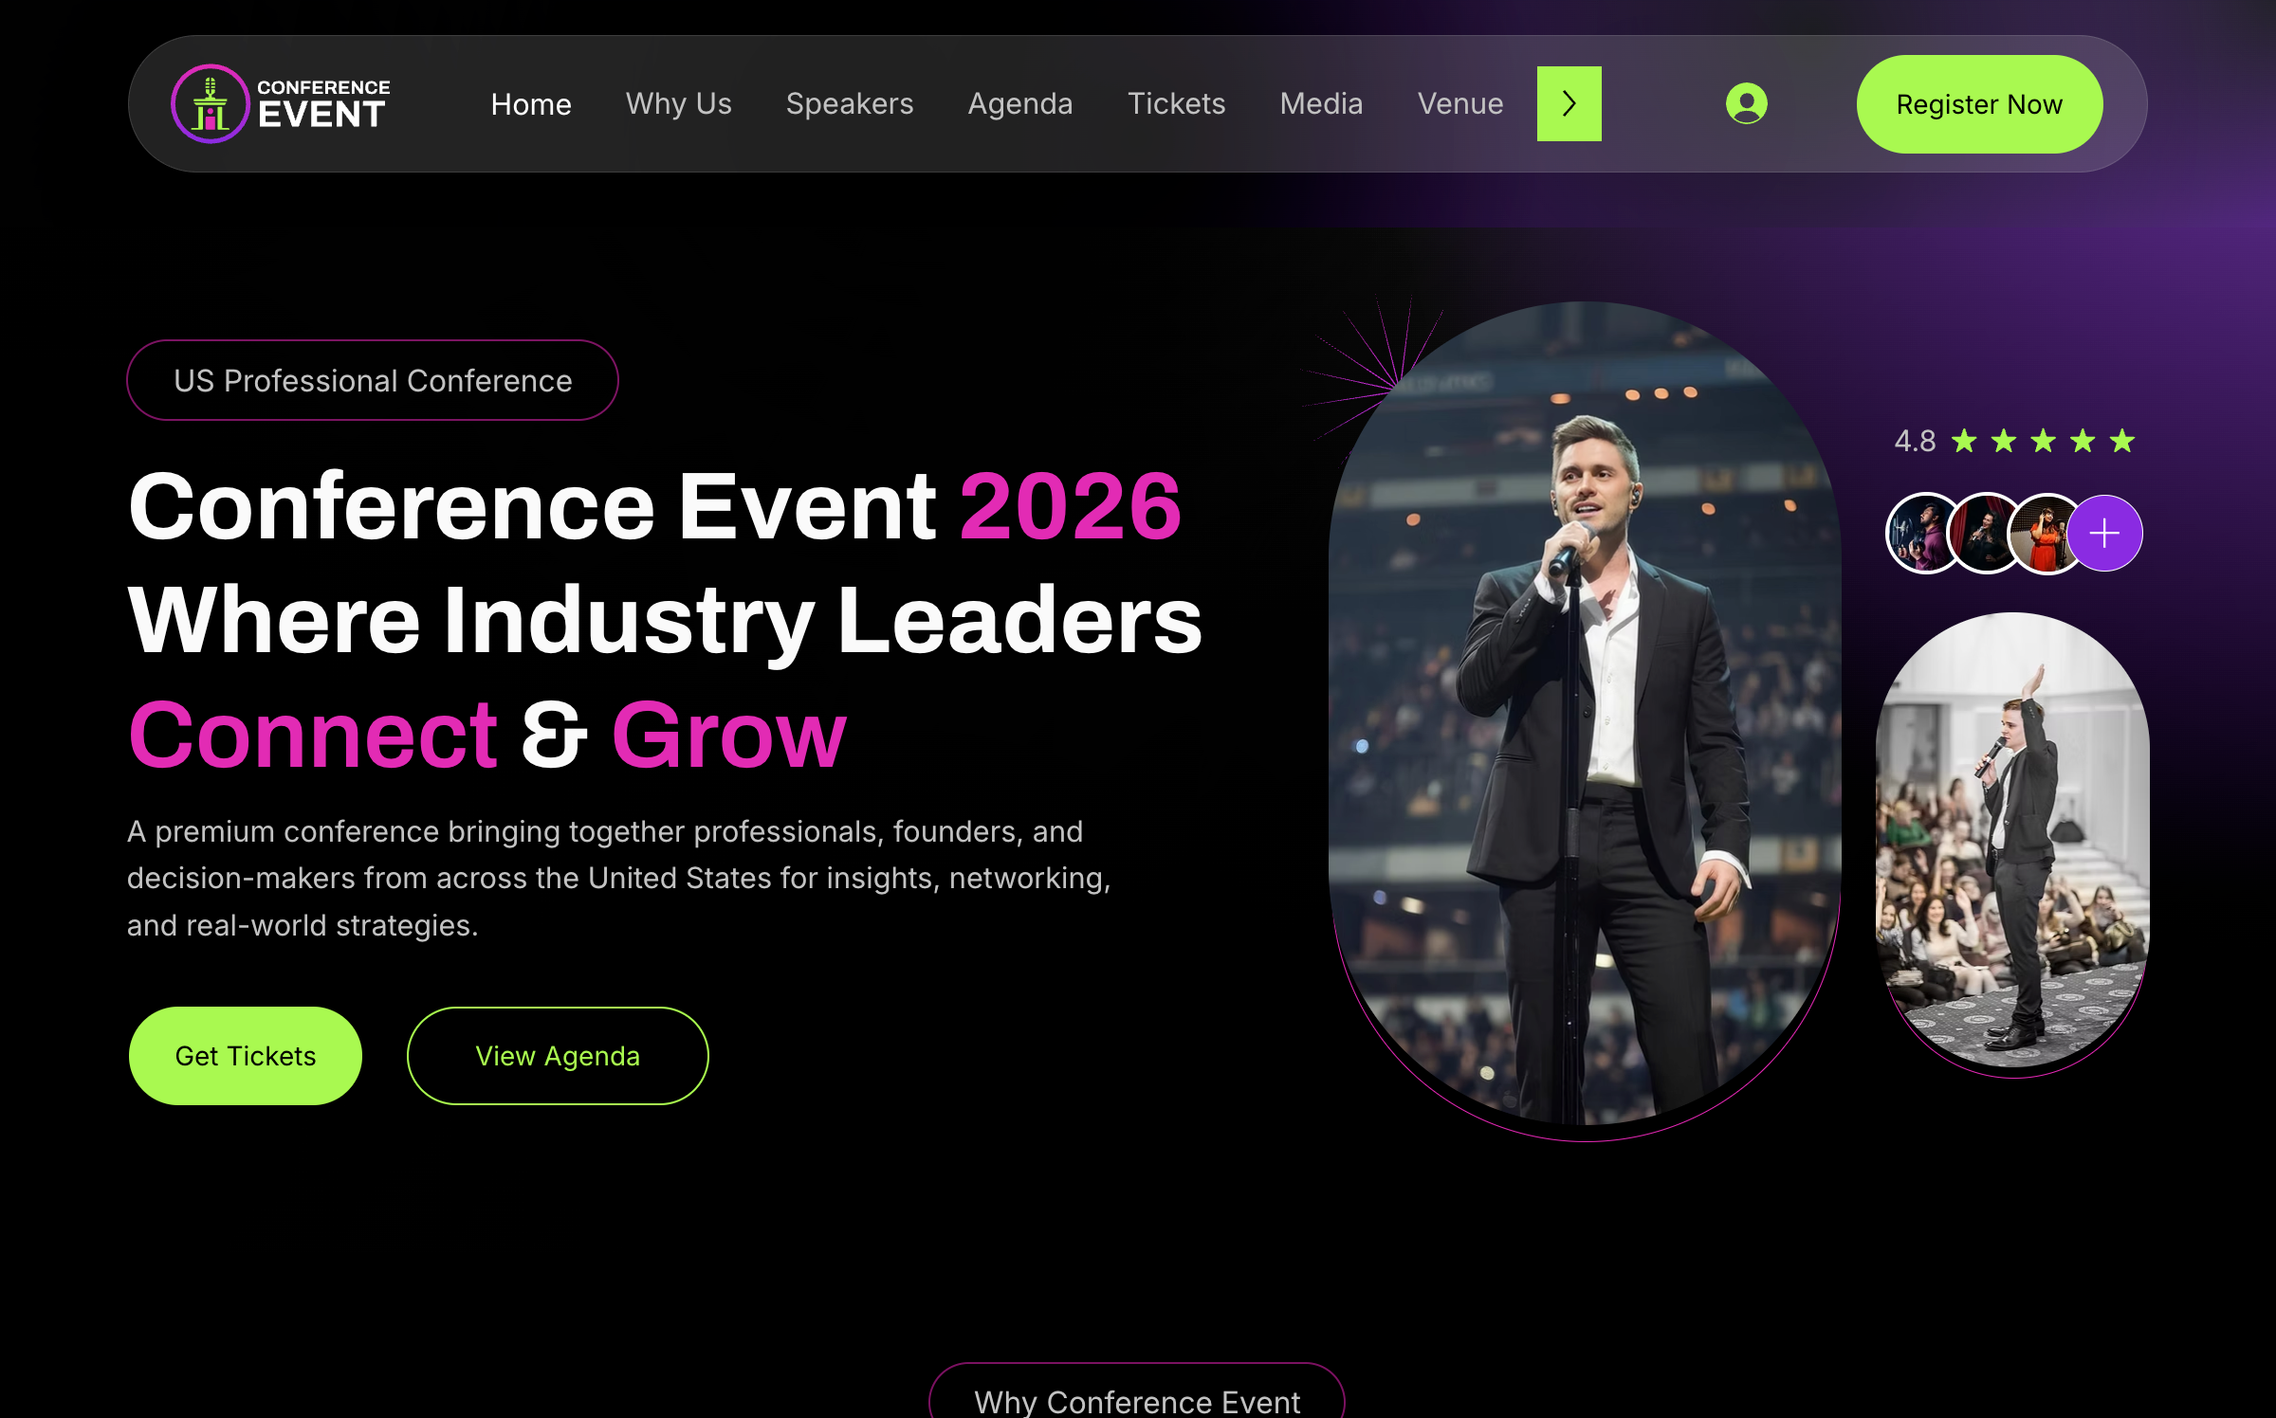The width and height of the screenshot is (2276, 1418).
Task: Open the Why Us nav link
Action: click(x=679, y=104)
